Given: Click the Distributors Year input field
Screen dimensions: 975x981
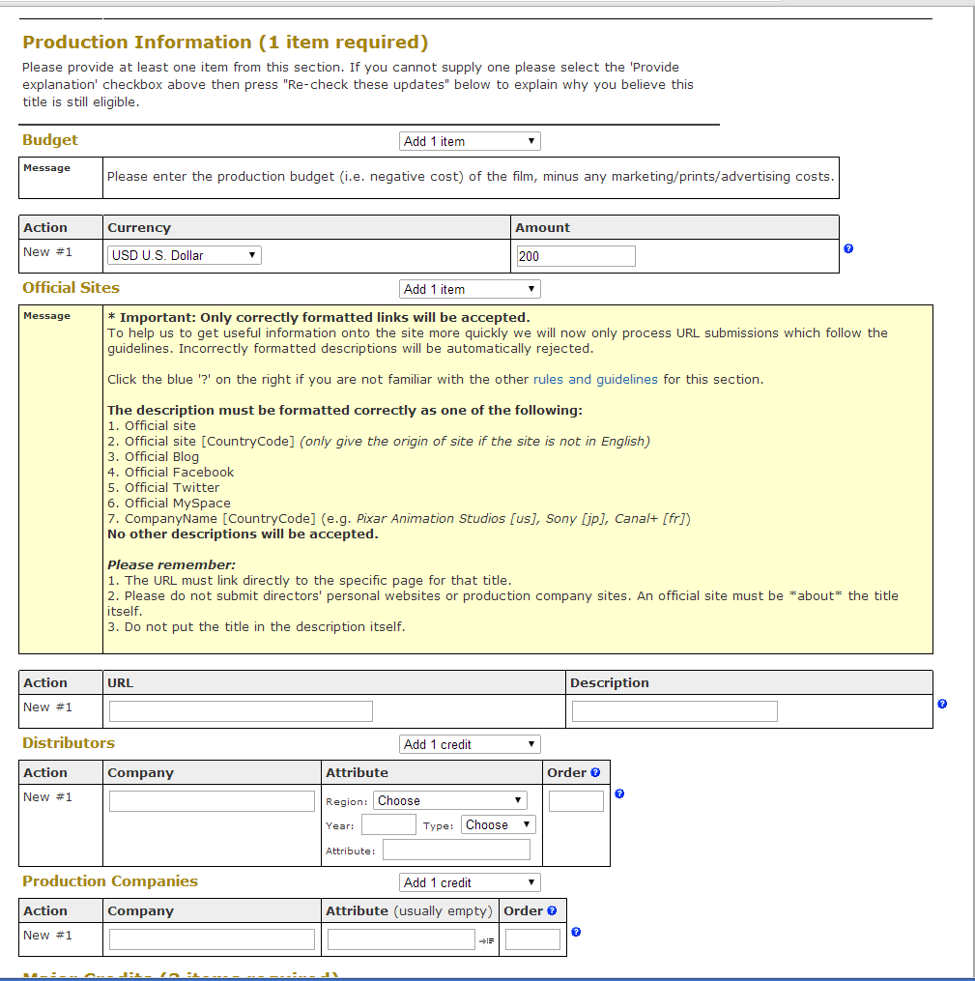Looking at the screenshot, I should (388, 824).
